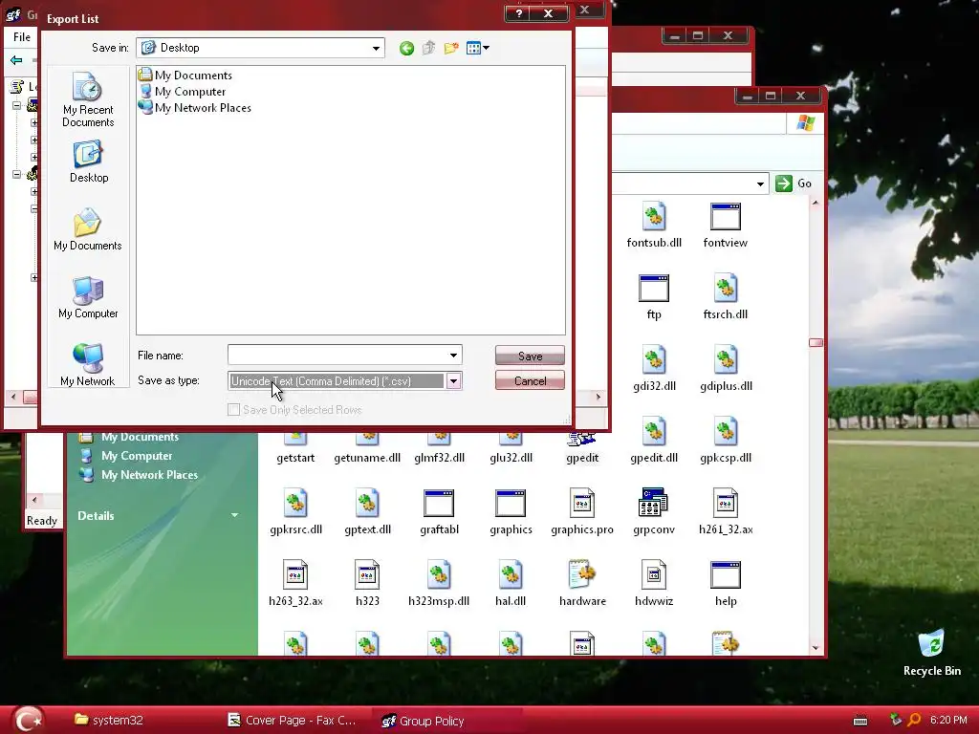Open the Explorer address bar dropdown

click(x=760, y=183)
